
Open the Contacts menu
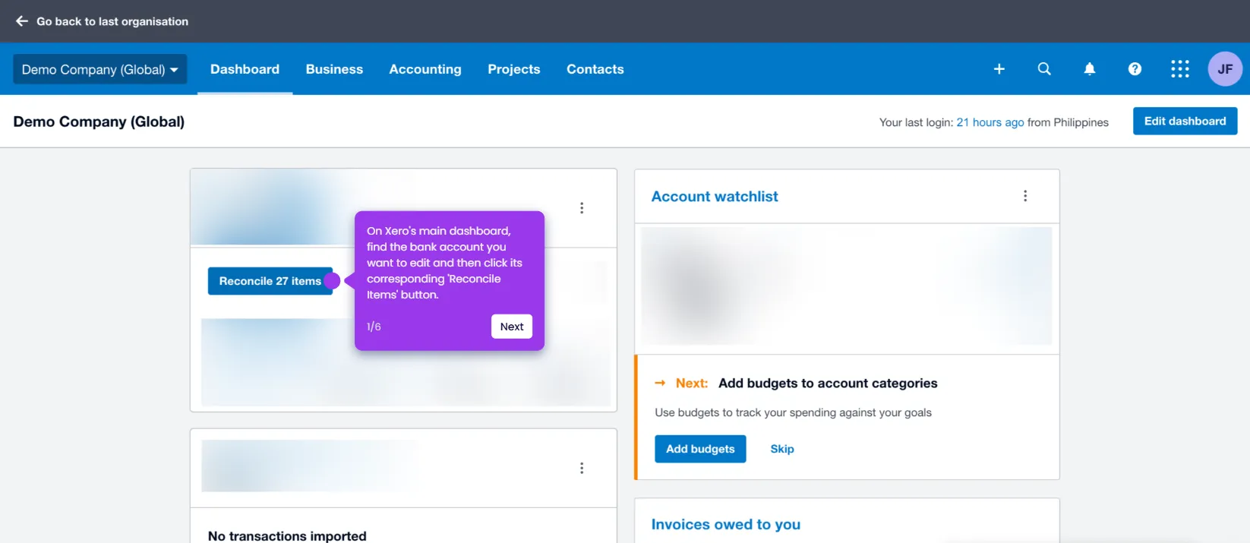(x=595, y=69)
